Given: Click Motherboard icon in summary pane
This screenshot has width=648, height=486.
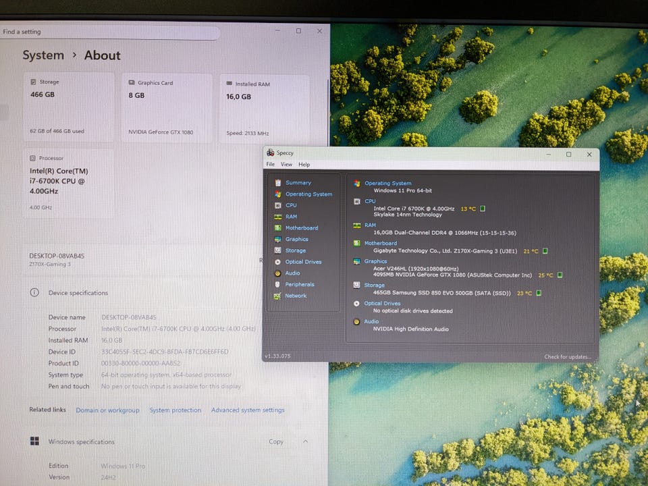Looking at the screenshot, I should click(x=356, y=244).
